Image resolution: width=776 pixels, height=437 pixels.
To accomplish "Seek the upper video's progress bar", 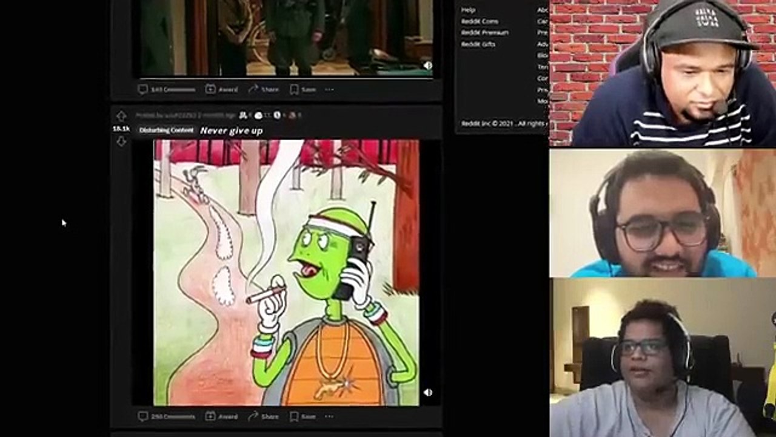I will click(x=286, y=77).
